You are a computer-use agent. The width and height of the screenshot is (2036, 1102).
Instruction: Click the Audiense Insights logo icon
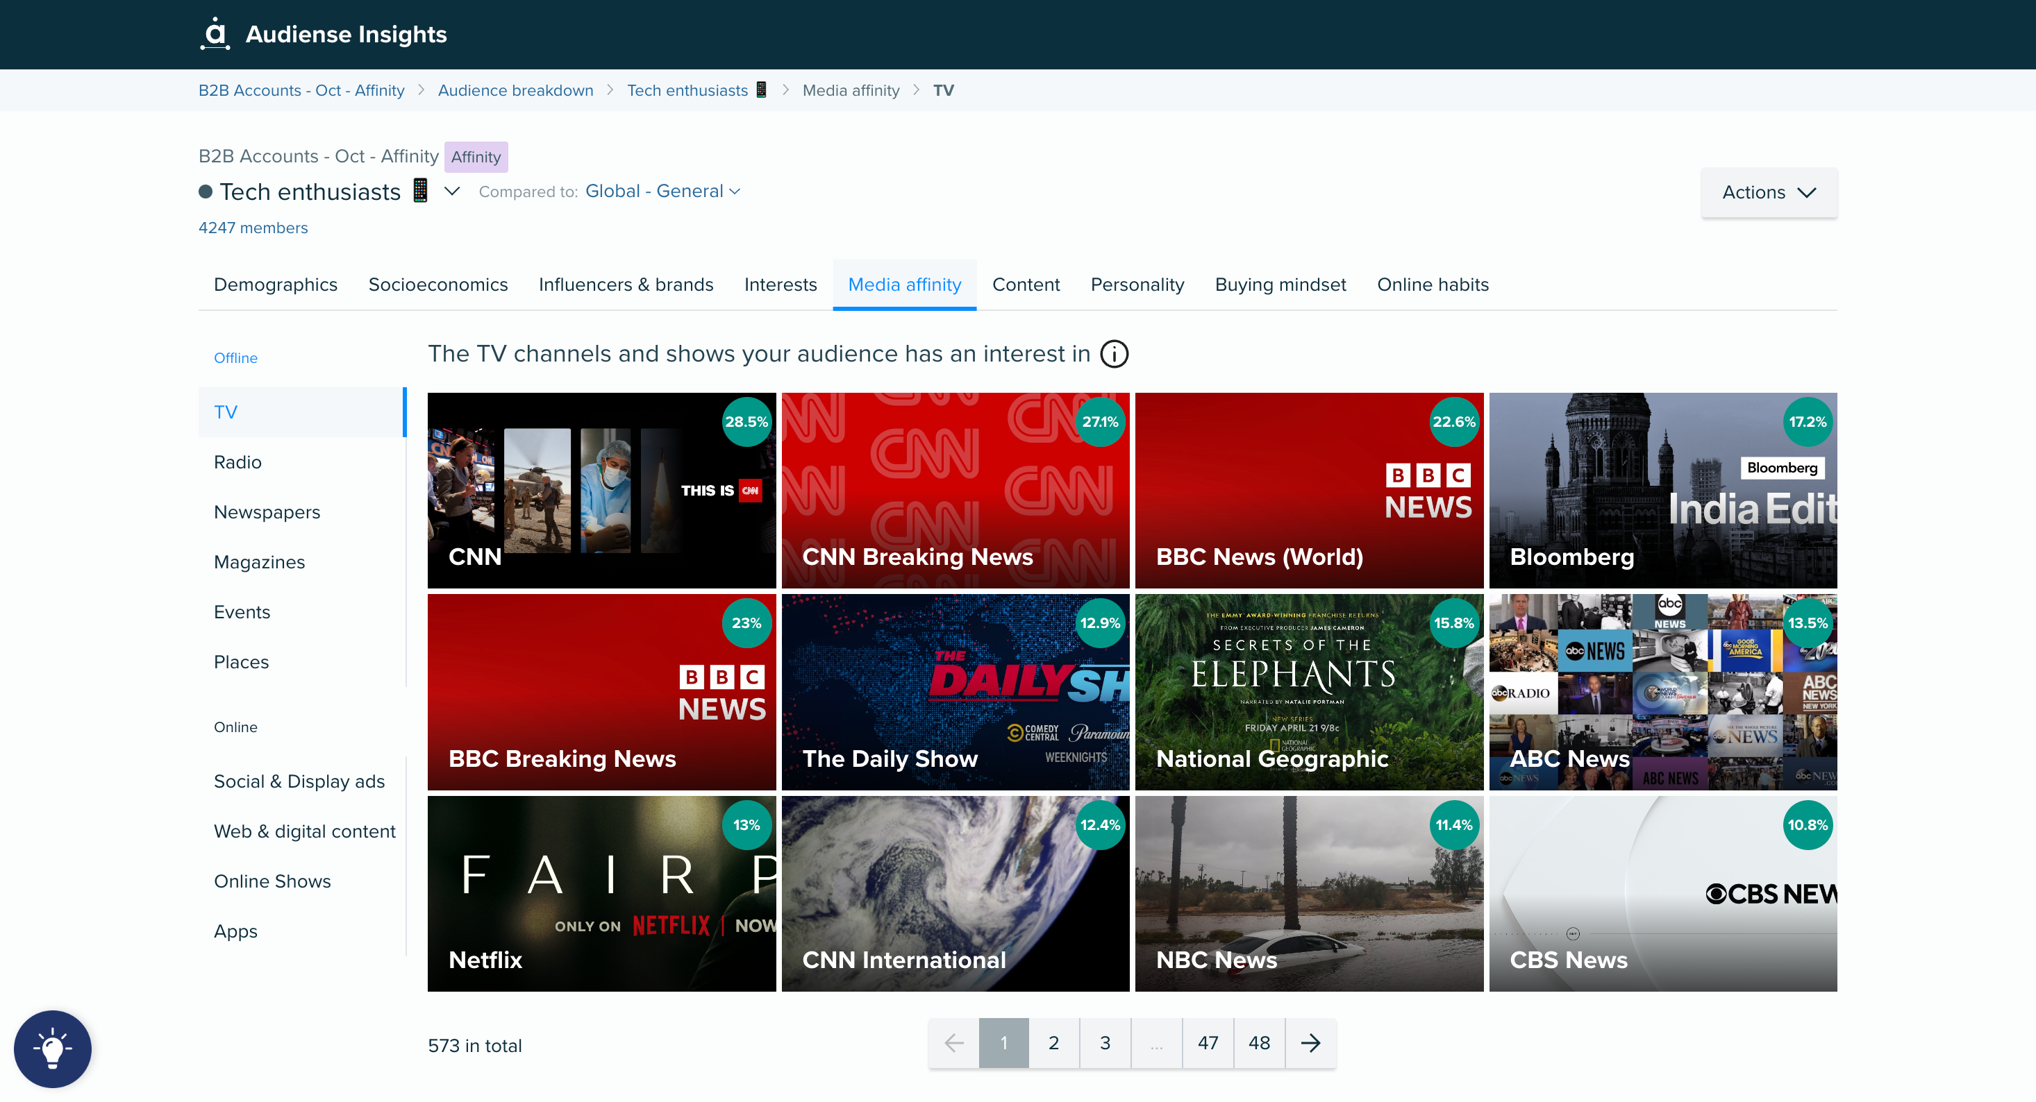coord(212,34)
